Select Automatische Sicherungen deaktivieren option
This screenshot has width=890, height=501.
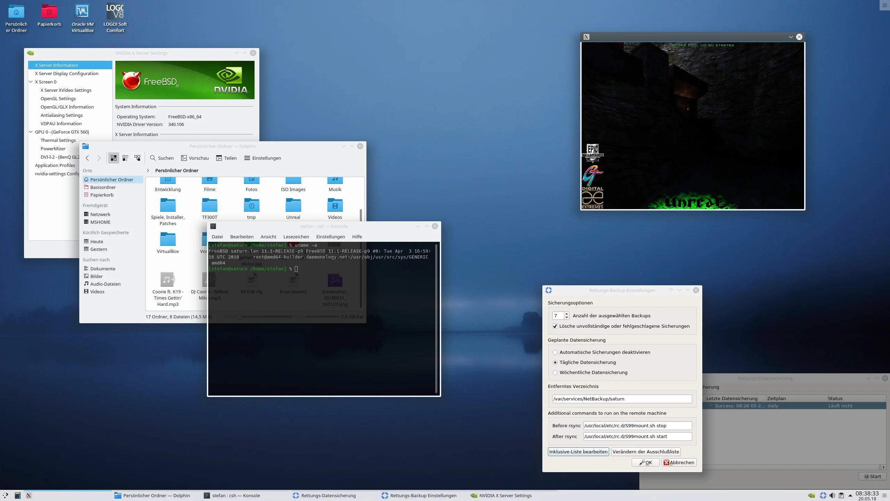pos(555,352)
